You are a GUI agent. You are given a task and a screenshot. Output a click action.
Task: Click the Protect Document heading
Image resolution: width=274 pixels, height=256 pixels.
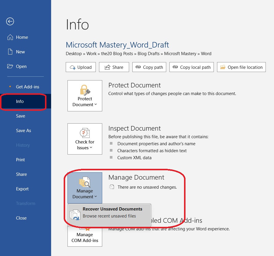tap(134, 85)
